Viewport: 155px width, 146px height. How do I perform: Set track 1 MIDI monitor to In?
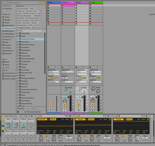pos(49,78)
